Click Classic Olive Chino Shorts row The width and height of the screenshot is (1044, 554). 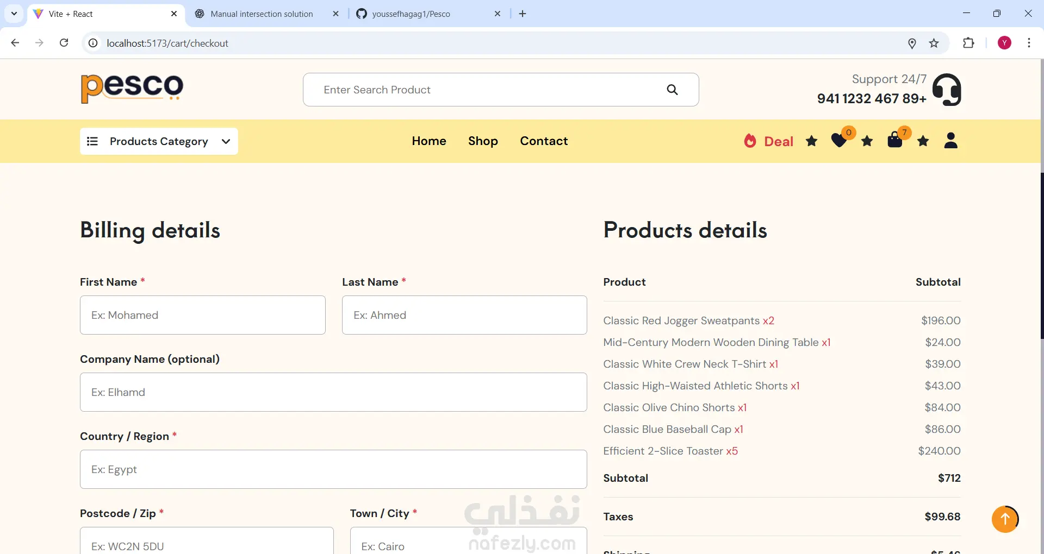(x=782, y=407)
